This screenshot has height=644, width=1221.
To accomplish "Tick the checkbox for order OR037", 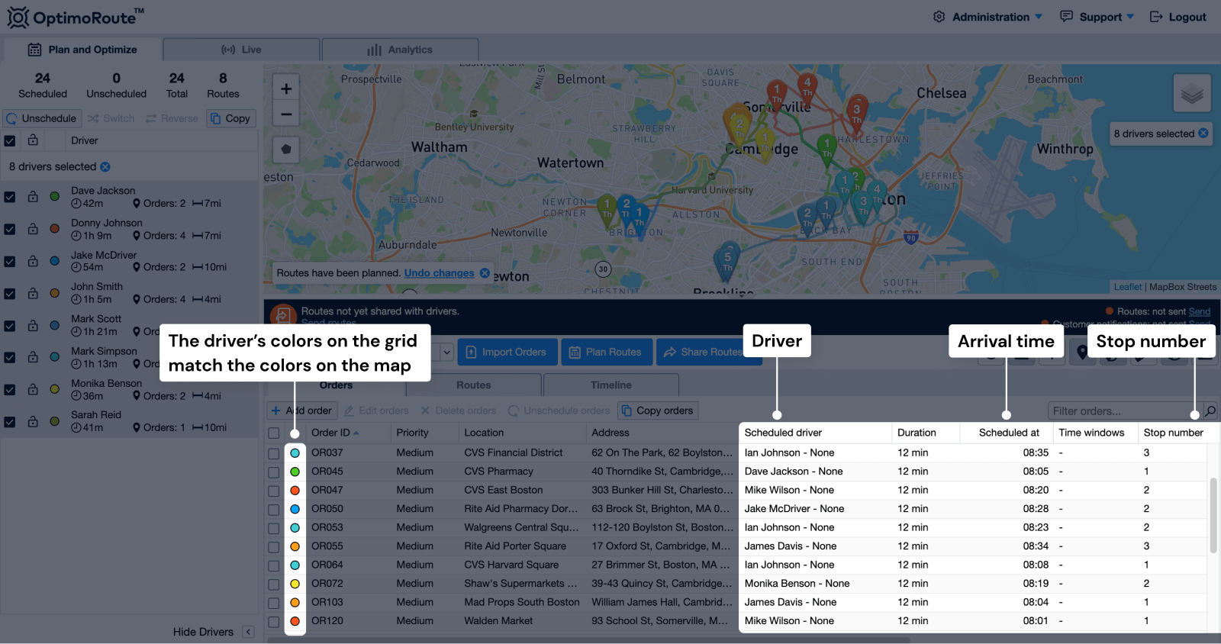I will [x=274, y=453].
